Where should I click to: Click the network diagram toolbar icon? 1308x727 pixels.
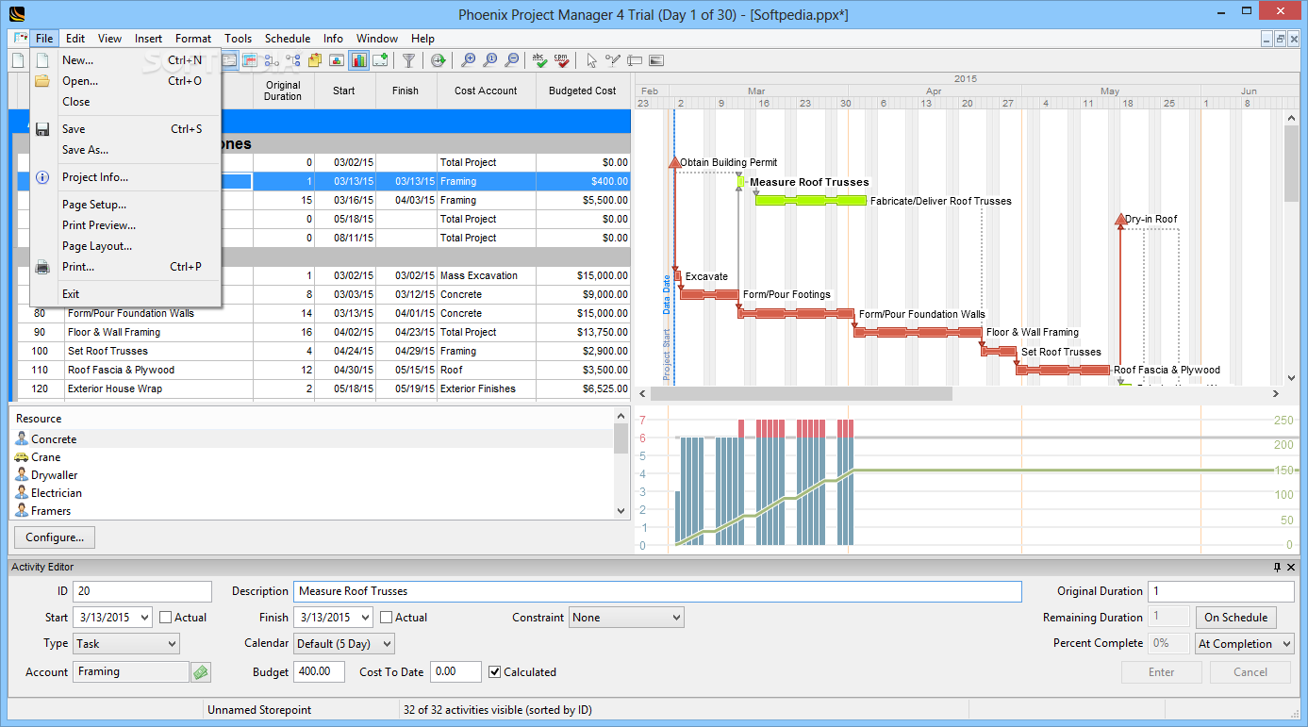coord(272,60)
